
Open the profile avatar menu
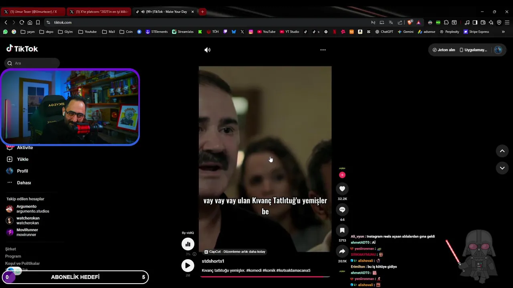(x=498, y=50)
